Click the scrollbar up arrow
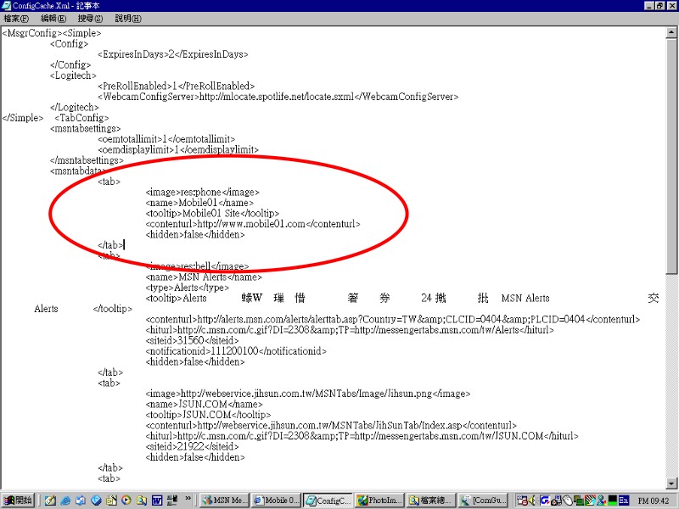The image size is (679, 509). (x=671, y=32)
